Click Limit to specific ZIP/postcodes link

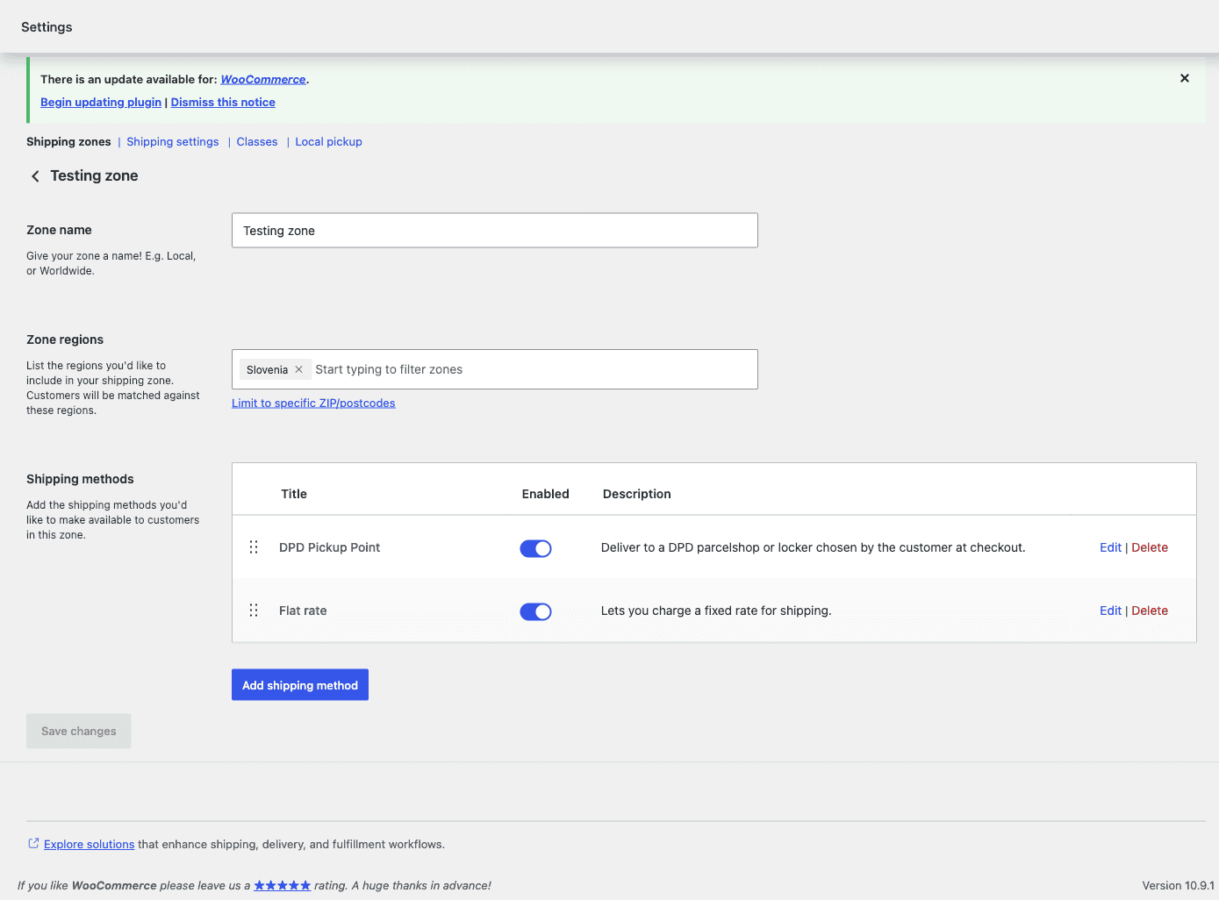tap(313, 404)
